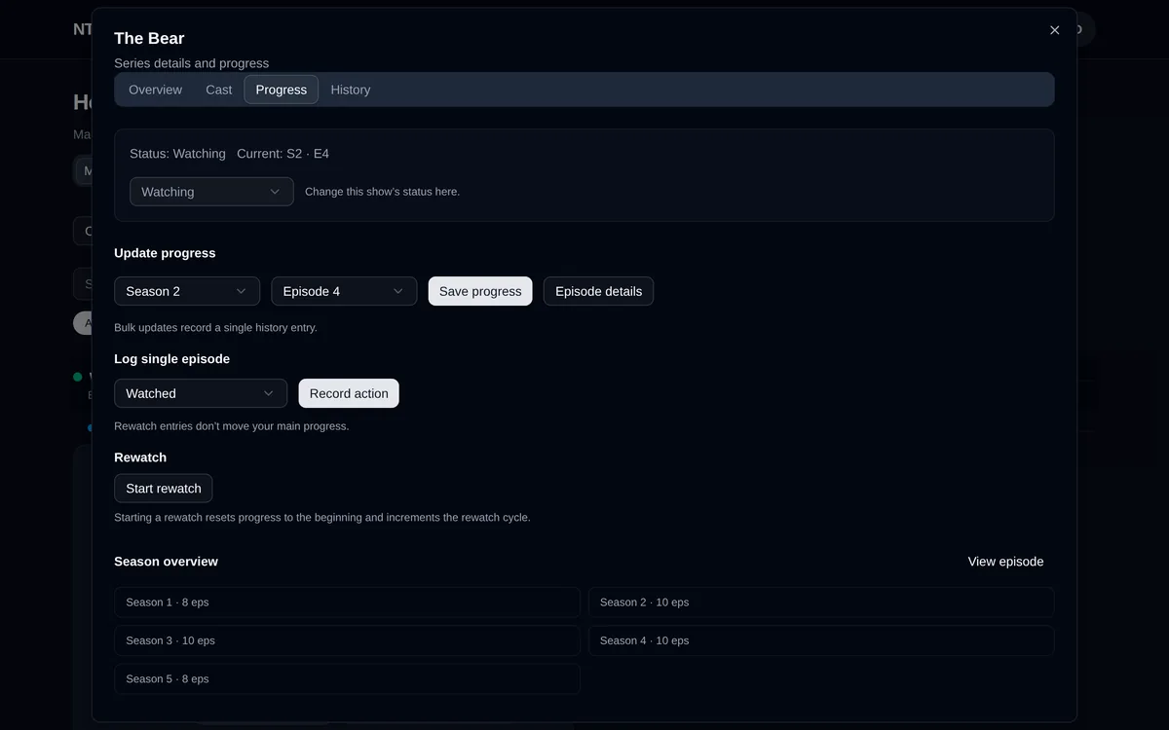Close The Bear dialog with the X icon
1169x730 pixels.
pos(1054,30)
